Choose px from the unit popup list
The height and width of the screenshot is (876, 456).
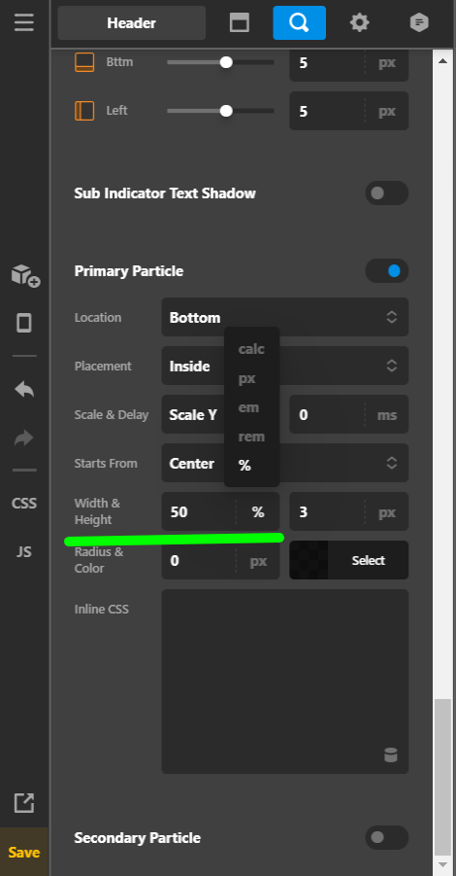(247, 378)
